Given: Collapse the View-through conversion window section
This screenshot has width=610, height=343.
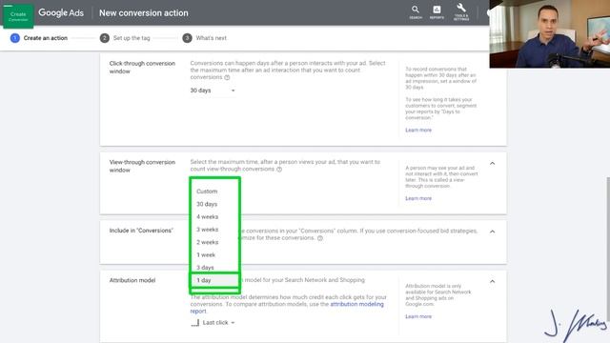Looking at the screenshot, I should 492,163.
